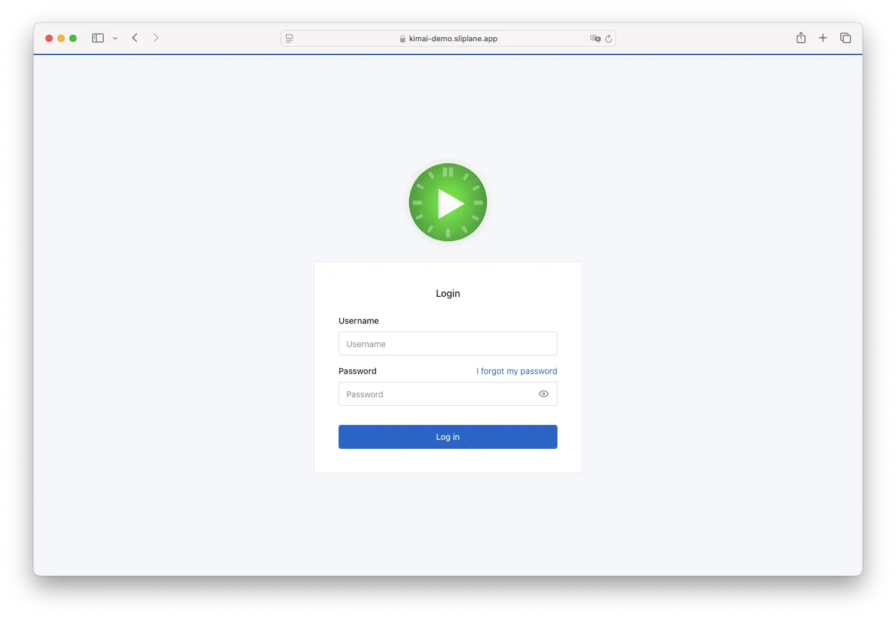This screenshot has width=896, height=620.
Task: Click the padlock icon in the address bar
Action: tap(402, 38)
